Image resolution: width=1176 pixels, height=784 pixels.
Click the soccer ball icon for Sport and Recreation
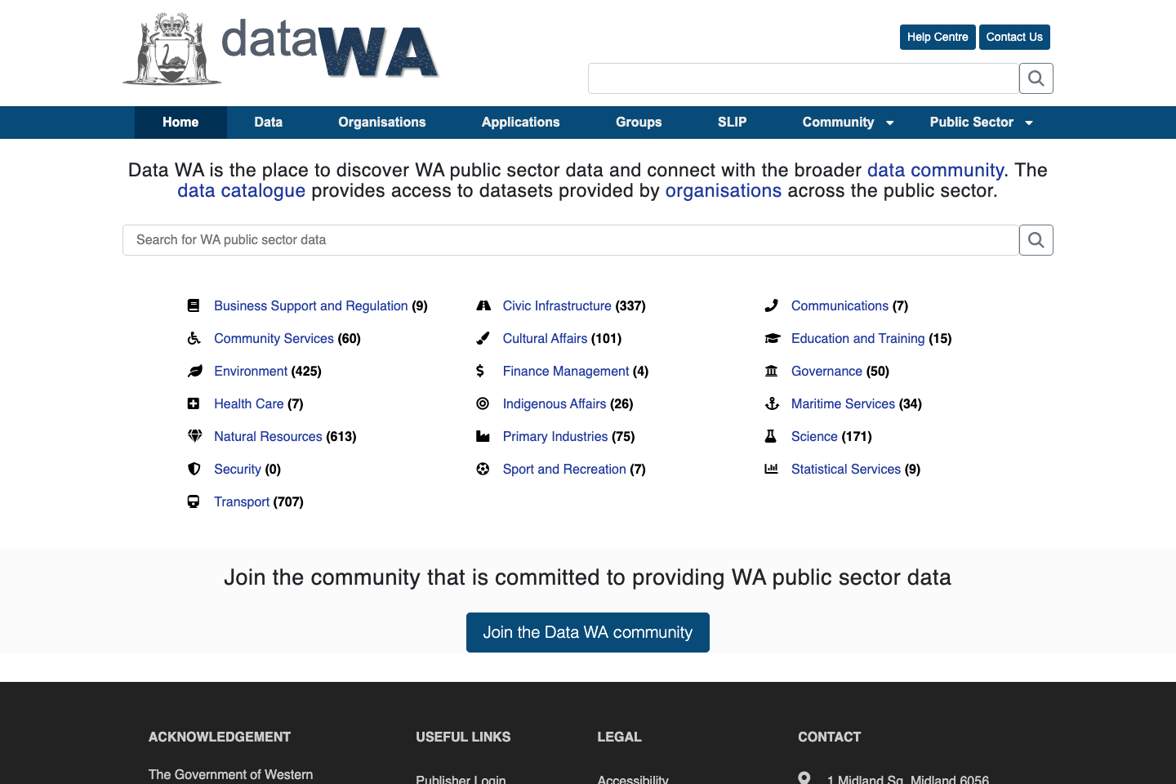[483, 469]
